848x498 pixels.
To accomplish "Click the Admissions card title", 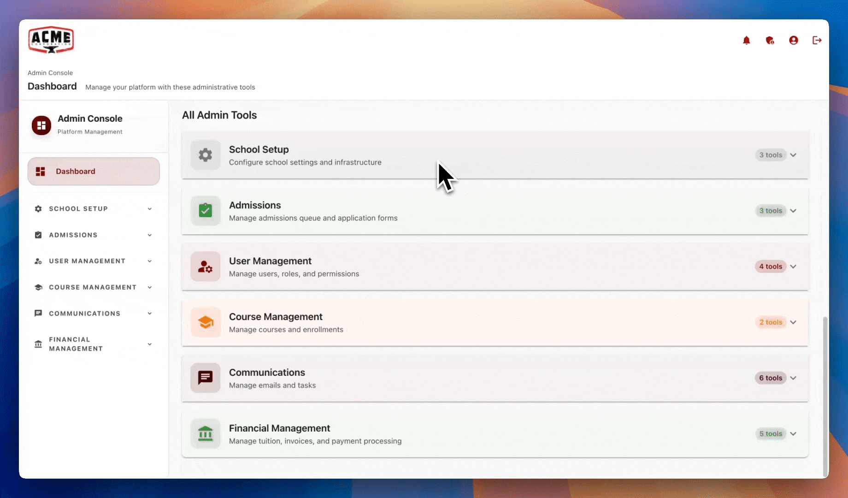I will 255,205.
